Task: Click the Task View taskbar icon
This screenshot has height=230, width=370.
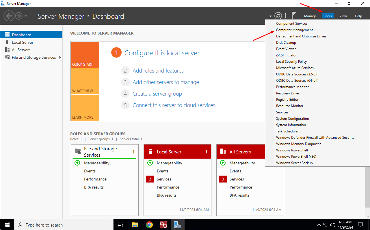Action: click(121, 225)
